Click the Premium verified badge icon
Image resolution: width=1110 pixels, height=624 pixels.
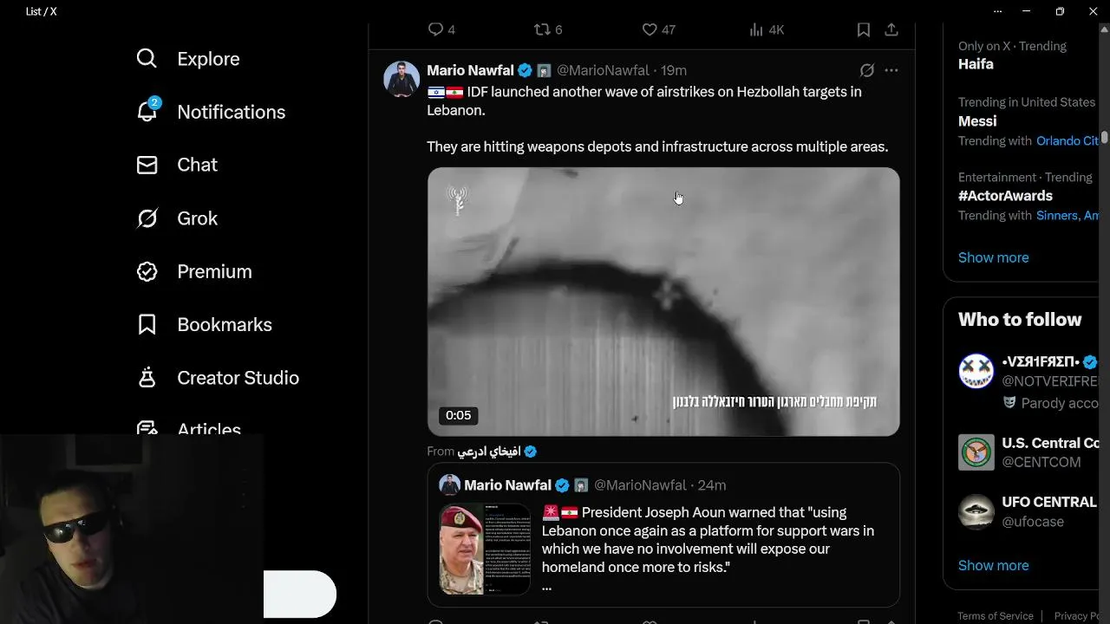tap(147, 271)
